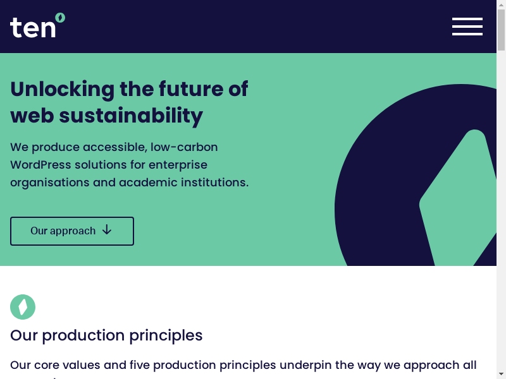Click the down arrow in Our approach
This screenshot has width=506, height=379.
(107, 230)
